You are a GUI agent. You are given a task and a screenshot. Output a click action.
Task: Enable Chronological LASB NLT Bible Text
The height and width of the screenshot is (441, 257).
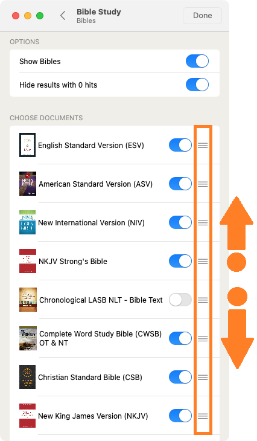pos(180,300)
